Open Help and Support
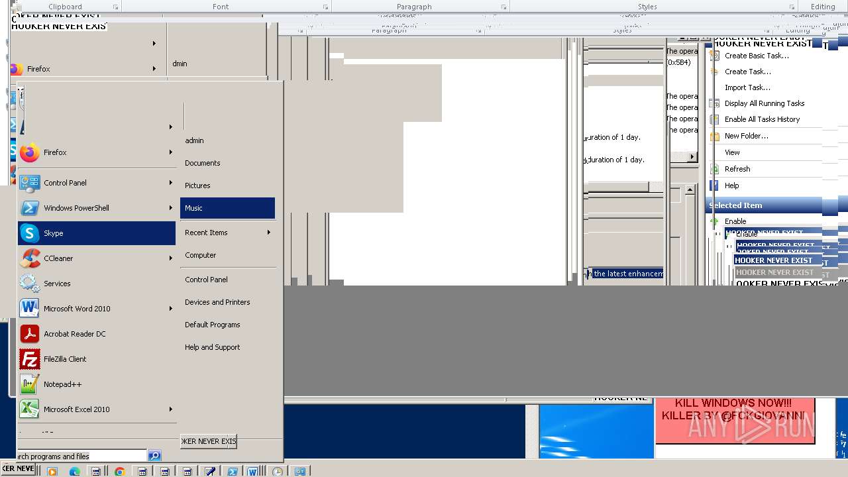Image resolution: width=848 pixels, height=477 pixels. [x=213, y=347]
